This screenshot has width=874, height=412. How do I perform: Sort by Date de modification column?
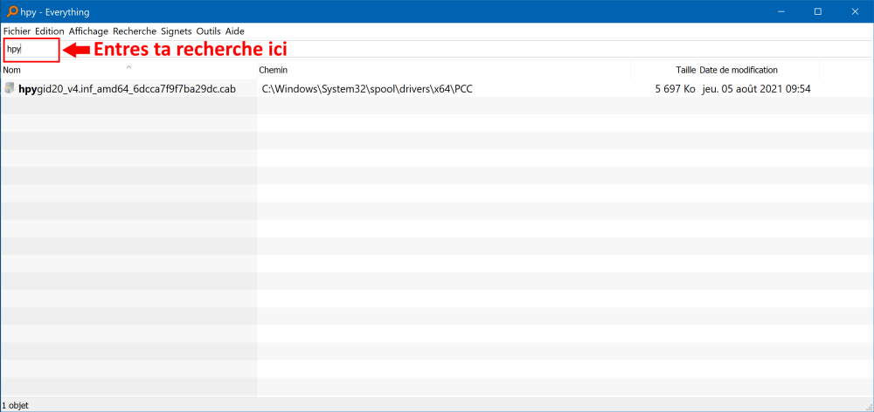[759, 70]
